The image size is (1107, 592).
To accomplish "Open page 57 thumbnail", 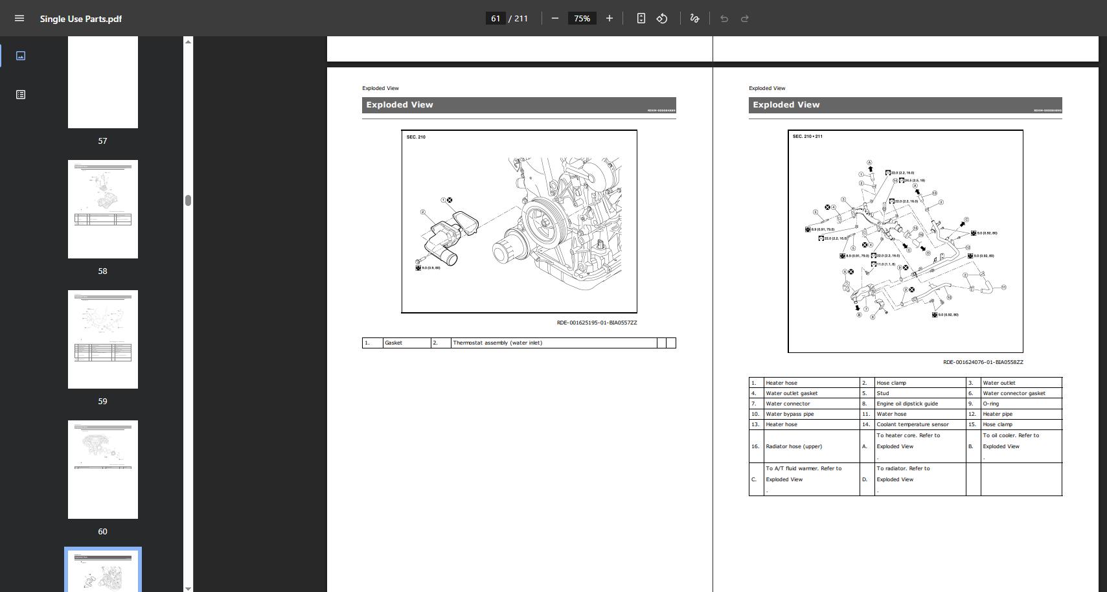I will [103, 82].
